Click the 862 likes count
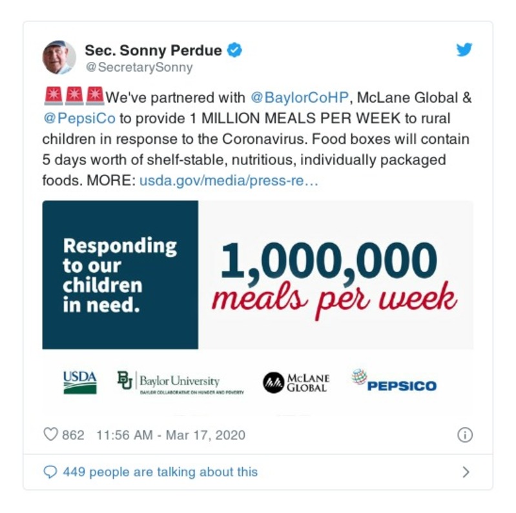Viewport: 516px width, 513px height. (73, 435)
